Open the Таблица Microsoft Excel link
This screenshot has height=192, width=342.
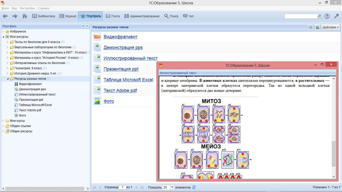coord(128,80)
